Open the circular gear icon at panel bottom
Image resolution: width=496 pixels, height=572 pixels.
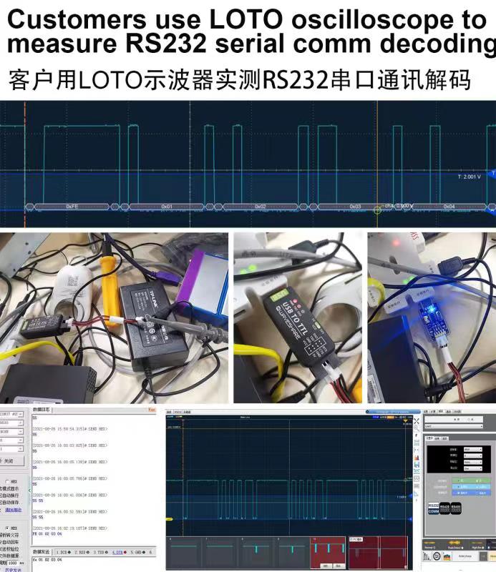click(x=437, y=556)
